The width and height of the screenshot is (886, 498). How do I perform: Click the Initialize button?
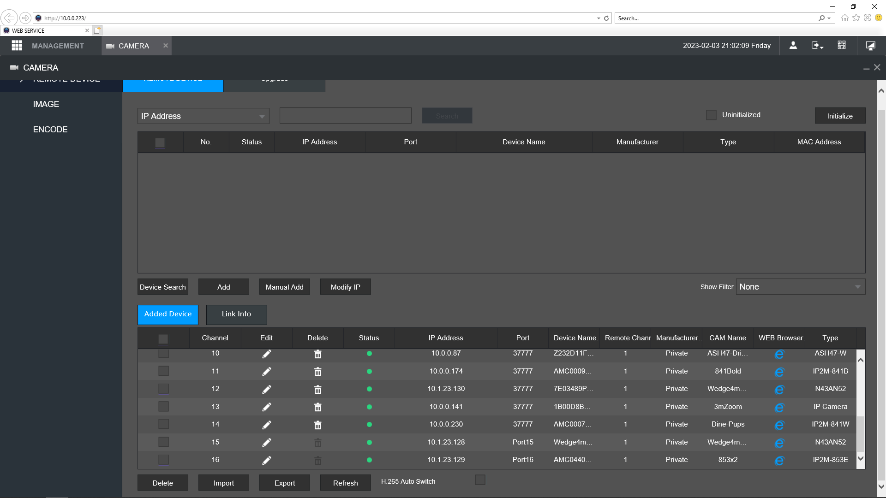tap(840, 116)
